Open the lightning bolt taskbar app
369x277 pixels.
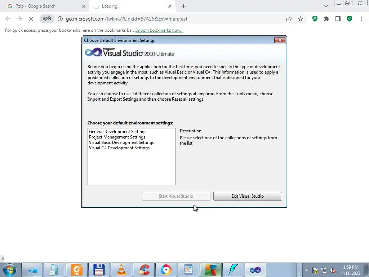[x=233, y=270]
